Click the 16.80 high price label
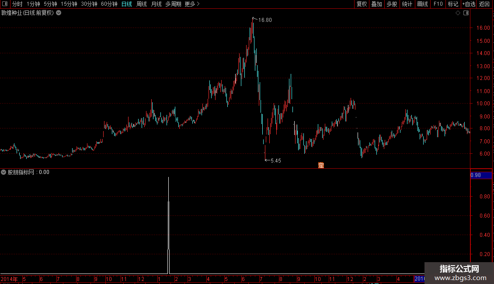494x284 pixels. [265, 20]
